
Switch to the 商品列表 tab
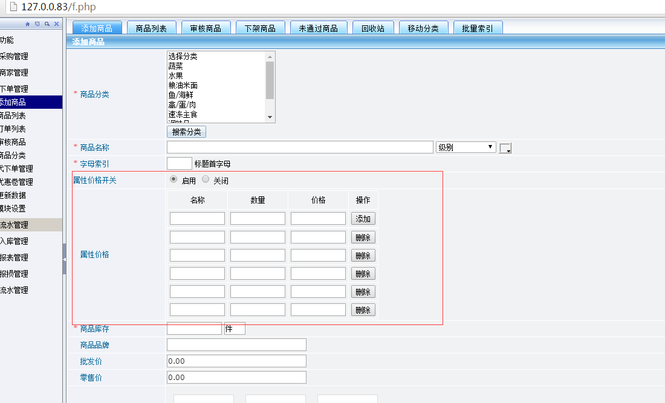point(151,28)
